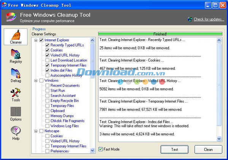
Task: Click results log scroll down arrow
Action: (219, 139)
